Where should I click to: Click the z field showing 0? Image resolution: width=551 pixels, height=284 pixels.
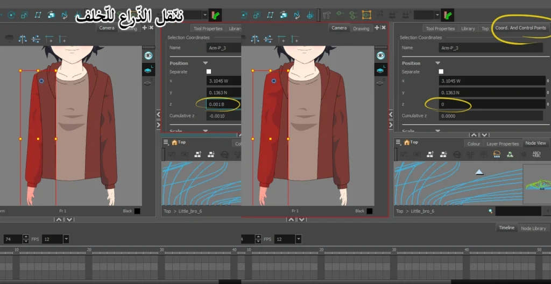(x=492, y=104)
